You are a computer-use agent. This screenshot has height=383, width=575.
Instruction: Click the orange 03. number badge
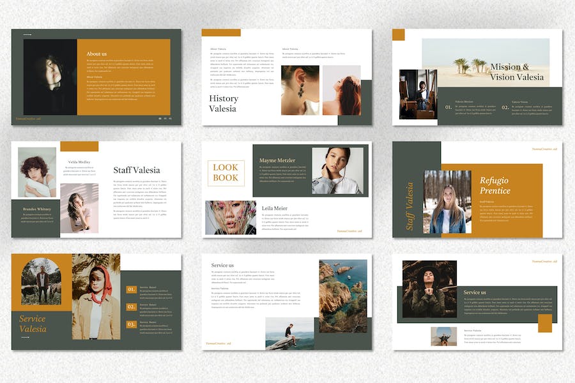point(131,324)
